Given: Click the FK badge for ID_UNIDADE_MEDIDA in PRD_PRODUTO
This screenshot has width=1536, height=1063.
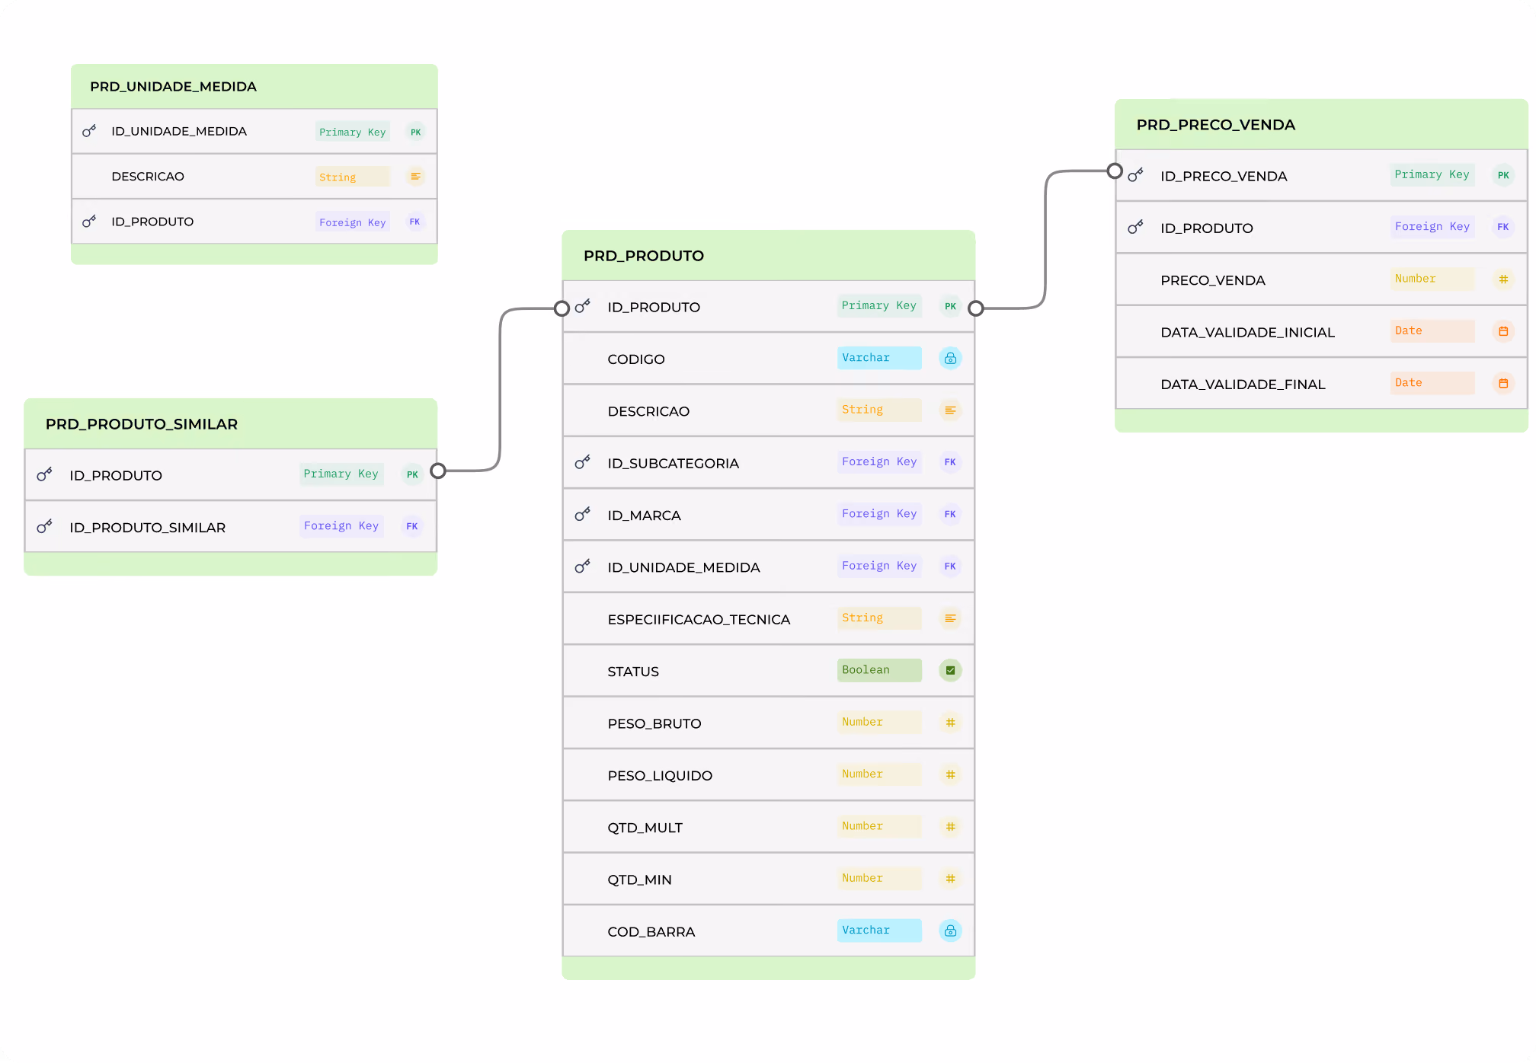Looking at the screenshot, I should tap(950, 567).
